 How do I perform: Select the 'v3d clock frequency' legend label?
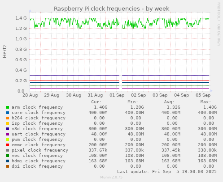tap(37, 129)
